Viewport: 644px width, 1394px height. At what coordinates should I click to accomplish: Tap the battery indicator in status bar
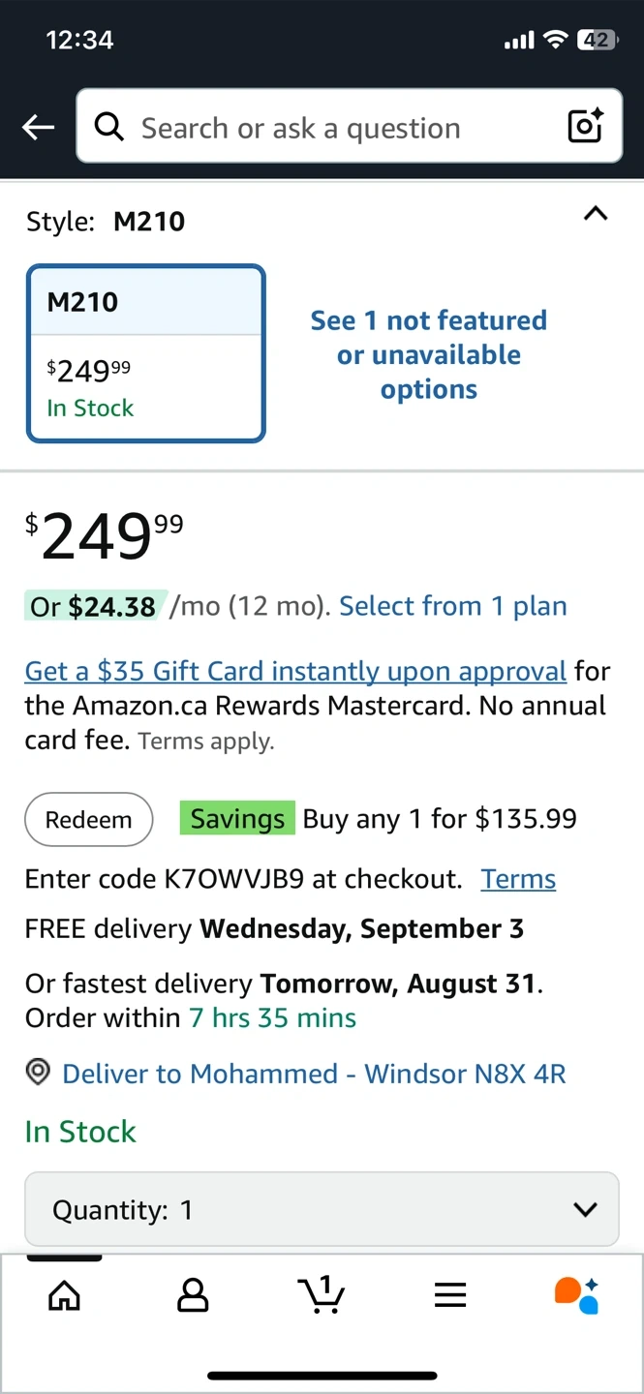point(597,40)
